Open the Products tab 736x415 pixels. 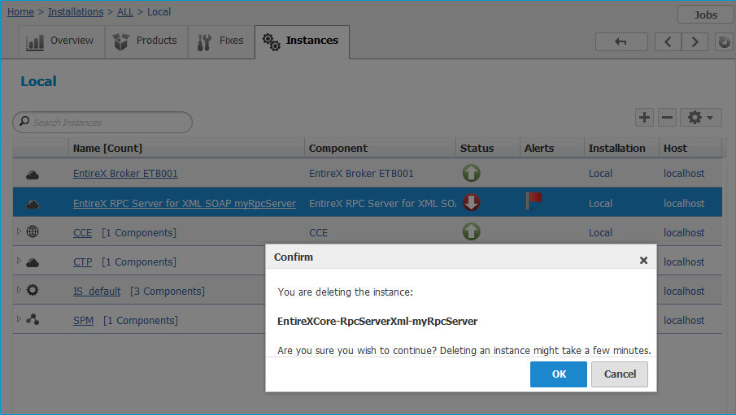click(x=146, y=41)
